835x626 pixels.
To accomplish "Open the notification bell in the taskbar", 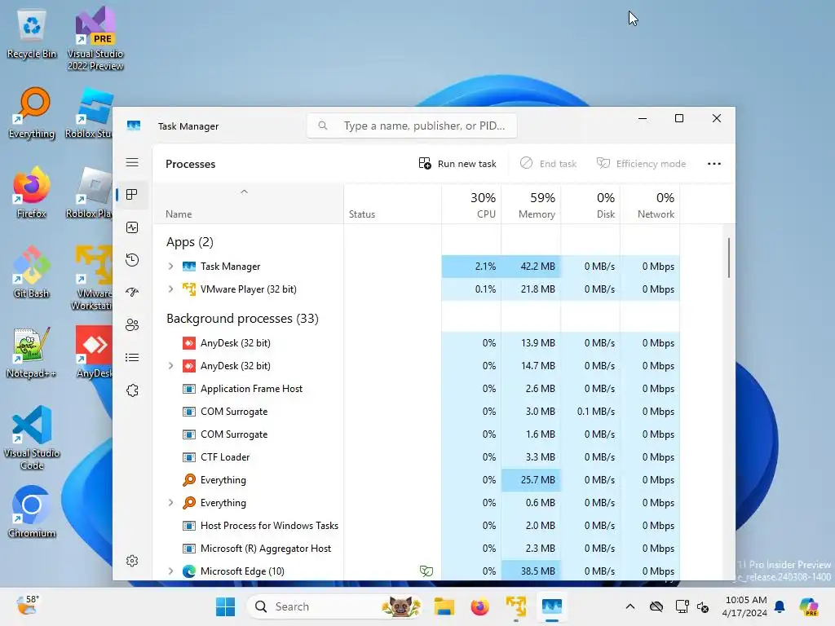I will click(x=780, y=606).
